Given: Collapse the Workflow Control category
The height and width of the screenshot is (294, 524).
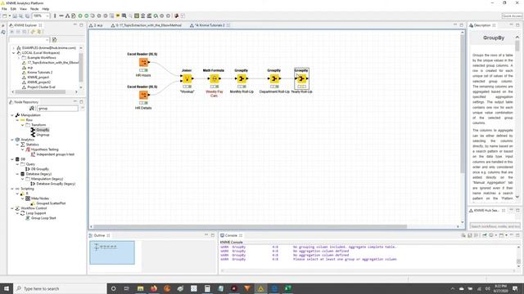Looking at the screenshot, I should 12,208.
